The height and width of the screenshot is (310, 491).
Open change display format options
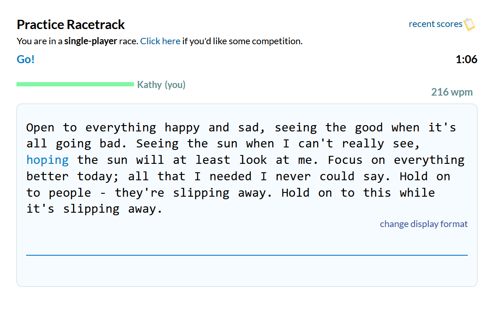point(424,224)
